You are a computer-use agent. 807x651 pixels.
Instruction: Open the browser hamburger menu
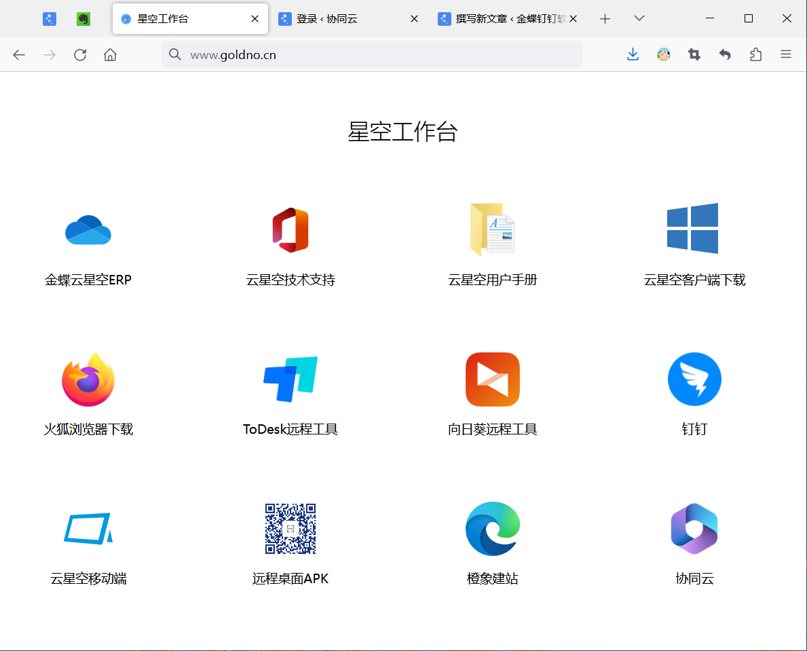(786, 54)
